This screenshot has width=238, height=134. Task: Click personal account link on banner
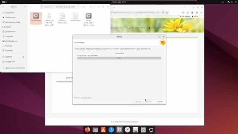coord(155,28)
